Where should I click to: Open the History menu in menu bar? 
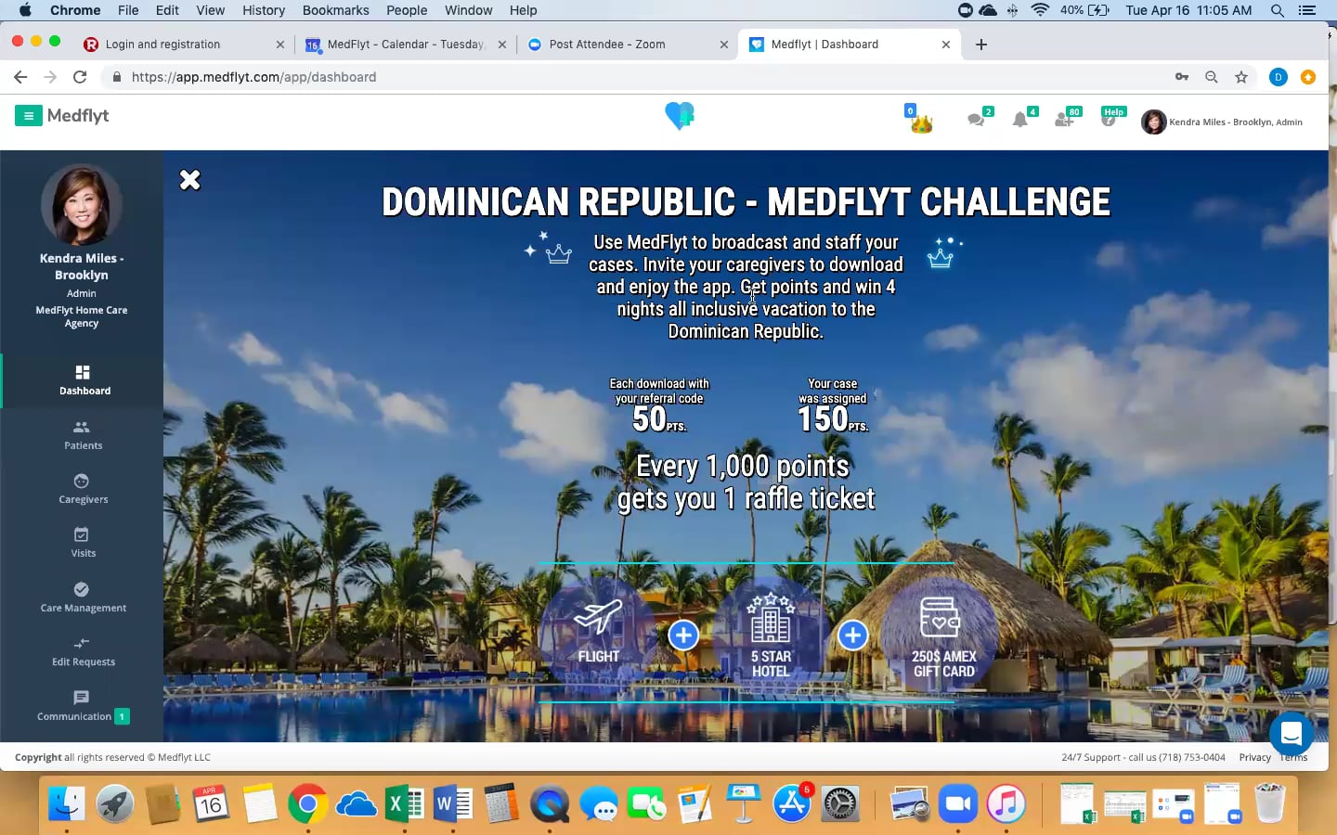264,10
